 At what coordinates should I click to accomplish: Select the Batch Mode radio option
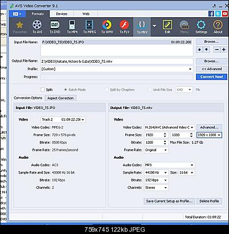tap(66, 90)
